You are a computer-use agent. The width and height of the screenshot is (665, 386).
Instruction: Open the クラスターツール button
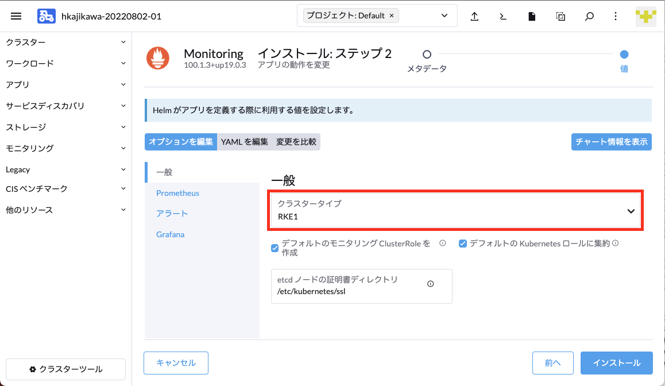[65, 369]
